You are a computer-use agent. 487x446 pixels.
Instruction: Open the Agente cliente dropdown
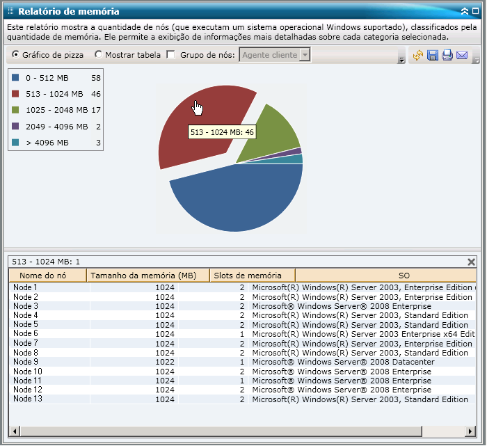(305, 55)
